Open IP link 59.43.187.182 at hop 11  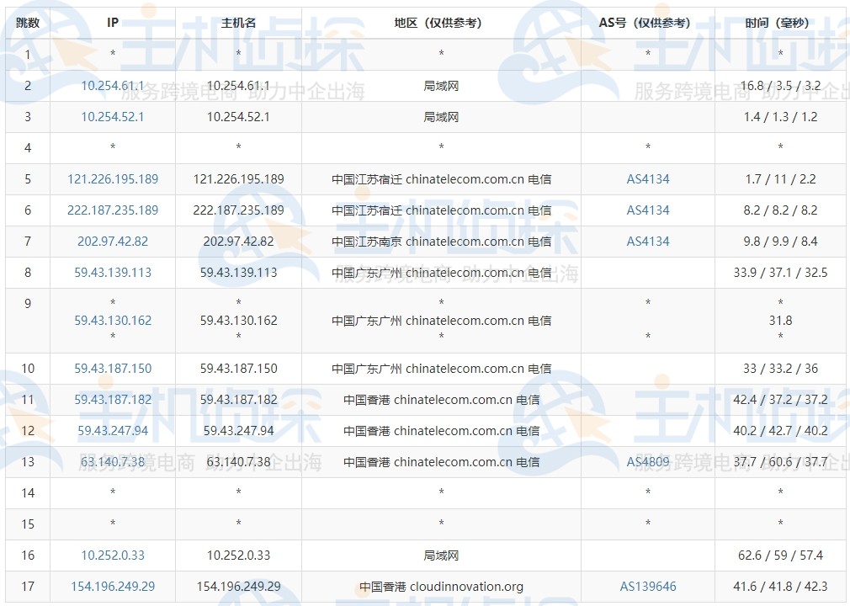[113, 400]
